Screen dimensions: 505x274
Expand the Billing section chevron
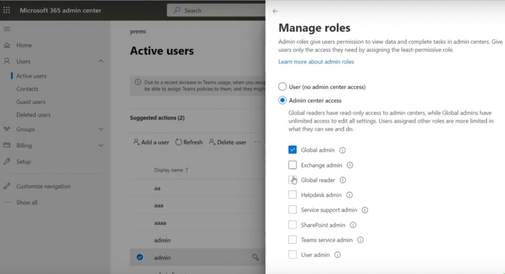[x=101, y=145]
